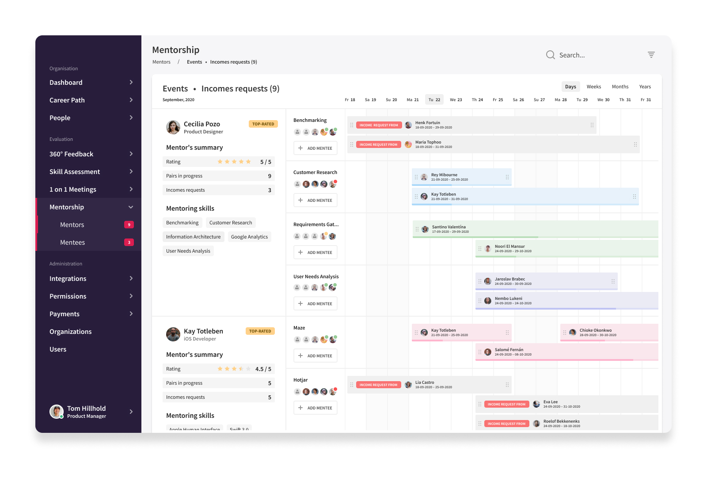Click the plus icon under Benchmarking
This screenshot has width=707, height=477.
click(300, 148)
